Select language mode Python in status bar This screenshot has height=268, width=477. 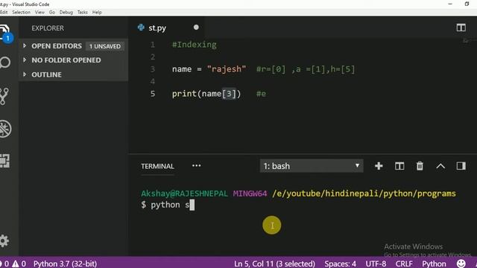(x=434, y=264)
